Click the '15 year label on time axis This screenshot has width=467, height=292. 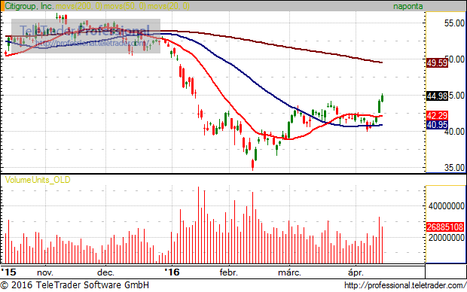[8, 272]
